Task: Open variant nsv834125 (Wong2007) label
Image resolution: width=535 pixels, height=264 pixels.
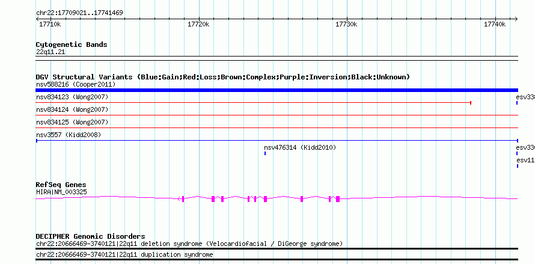Action: click(x=72, y=122)
